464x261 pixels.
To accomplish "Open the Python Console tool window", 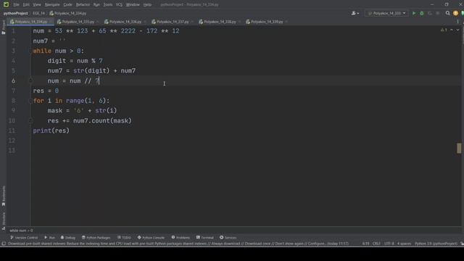I will point(151,237).
